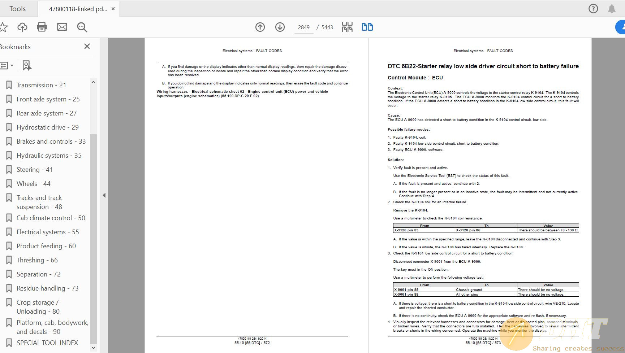
Task: Jump to Separation - 72 bookmark
Action: click(x=39, y=274)
